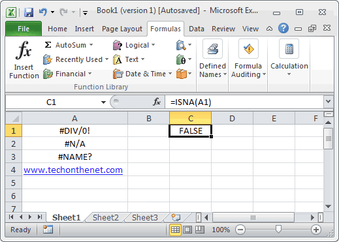This screenshot has width=339, height=242.
Task: Open the Defined Names group
Action: (212, 59)
